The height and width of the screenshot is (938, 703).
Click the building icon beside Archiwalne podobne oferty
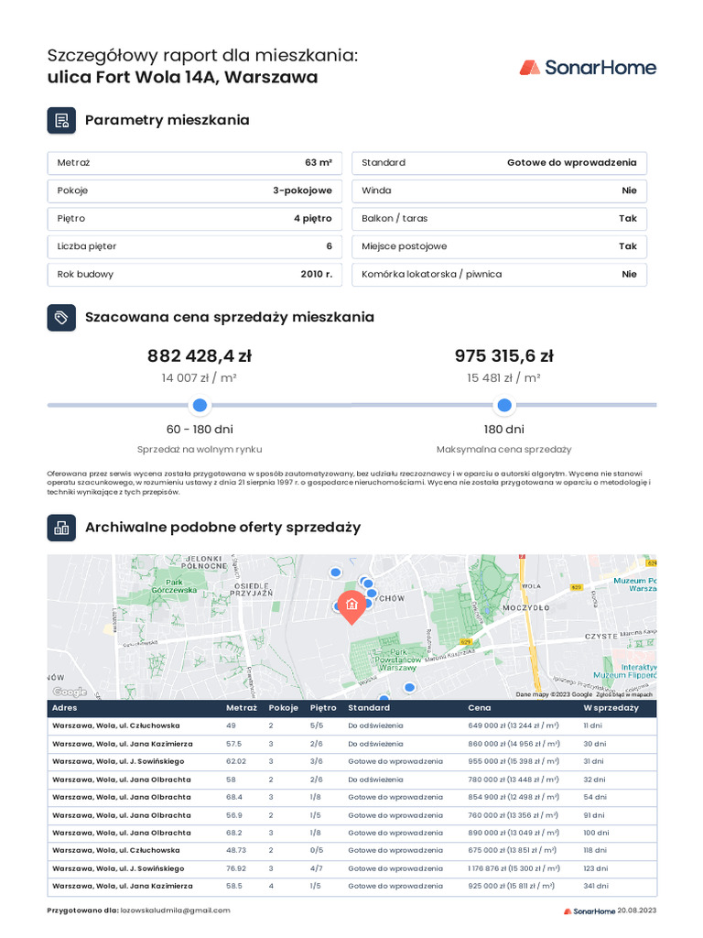tap(61, 527)
